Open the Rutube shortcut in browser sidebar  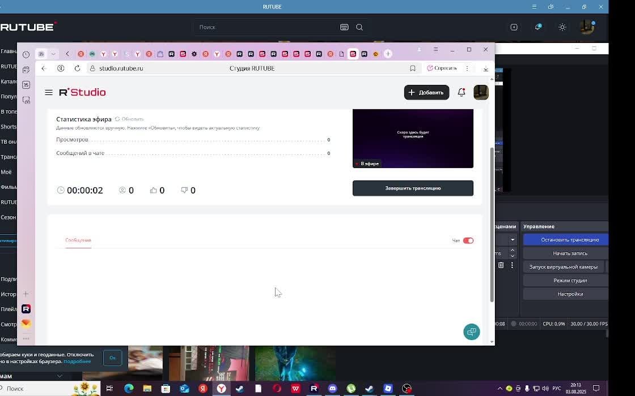point(26,309)
